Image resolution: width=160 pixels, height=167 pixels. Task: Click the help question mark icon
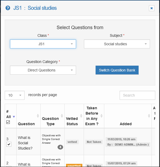(x=8, y=8)
